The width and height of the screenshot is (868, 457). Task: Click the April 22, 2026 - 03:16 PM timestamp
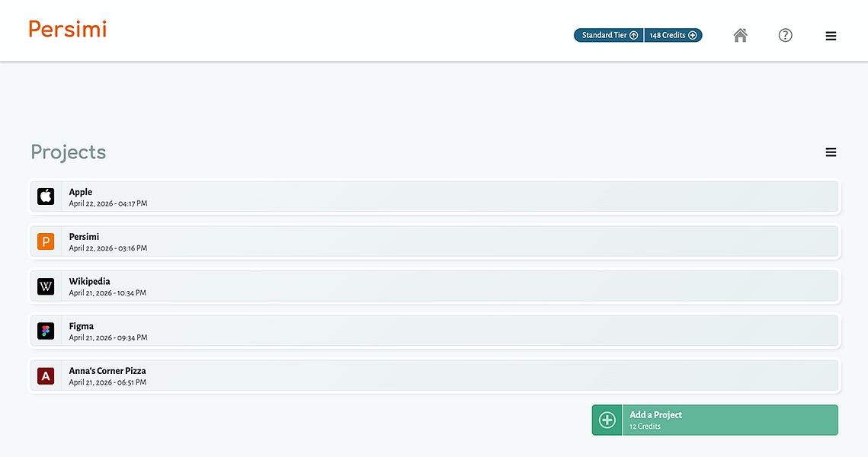108,248
